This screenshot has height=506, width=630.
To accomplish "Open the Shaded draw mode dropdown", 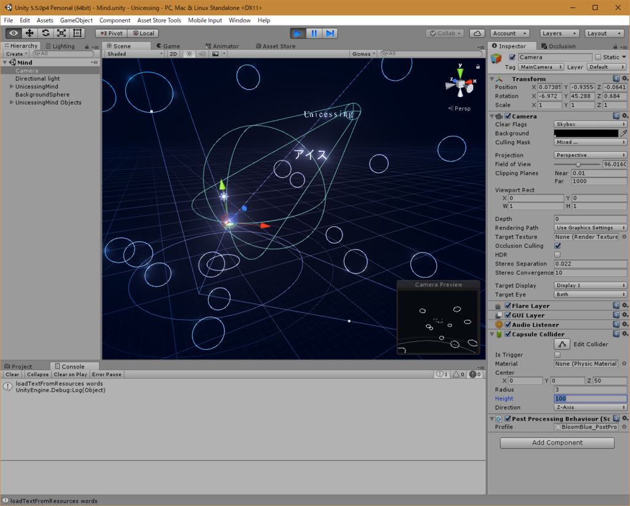I will [x=134, y=54].
